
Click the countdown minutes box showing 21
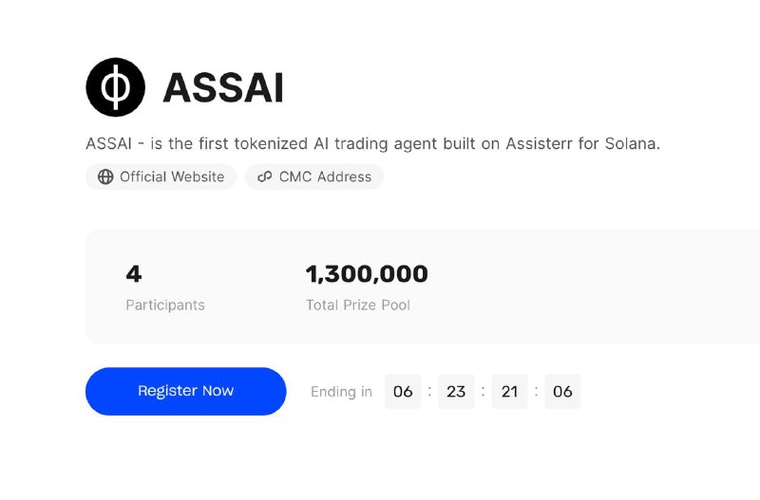[509, 391]
